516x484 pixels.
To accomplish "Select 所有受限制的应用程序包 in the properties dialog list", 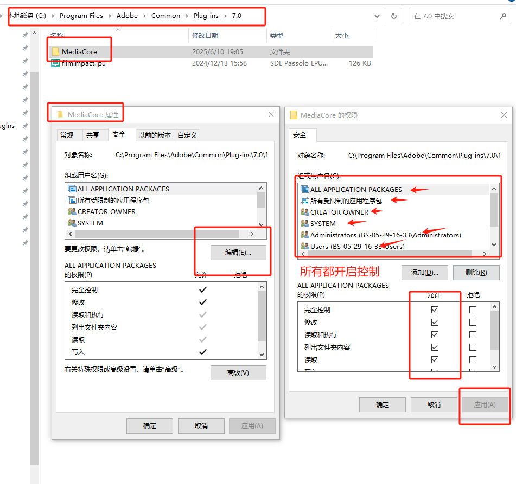I will [113, 200].
